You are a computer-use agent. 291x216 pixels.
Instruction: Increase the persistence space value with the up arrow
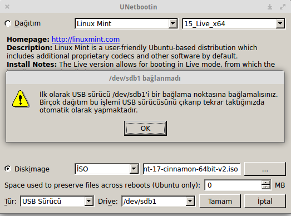tap(266, 183)
